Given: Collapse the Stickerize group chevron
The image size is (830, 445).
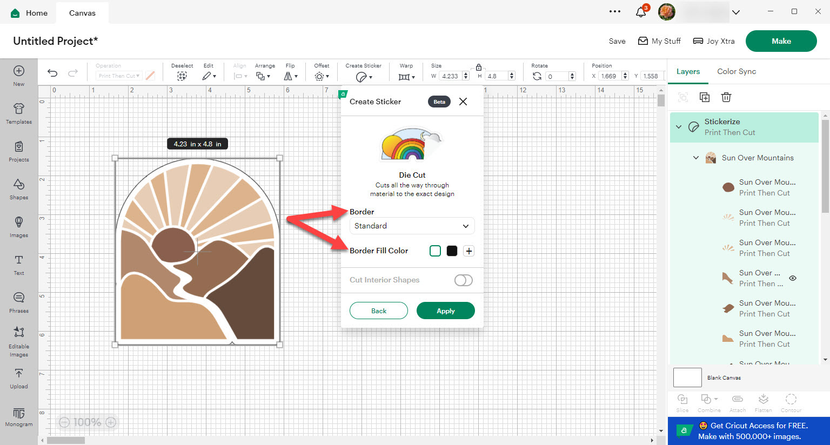Looking at the screenshot, I should pos(679,127).
